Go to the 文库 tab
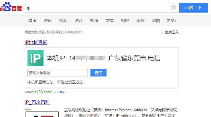This screenshot has height=117, width=211. click(110, 21)
